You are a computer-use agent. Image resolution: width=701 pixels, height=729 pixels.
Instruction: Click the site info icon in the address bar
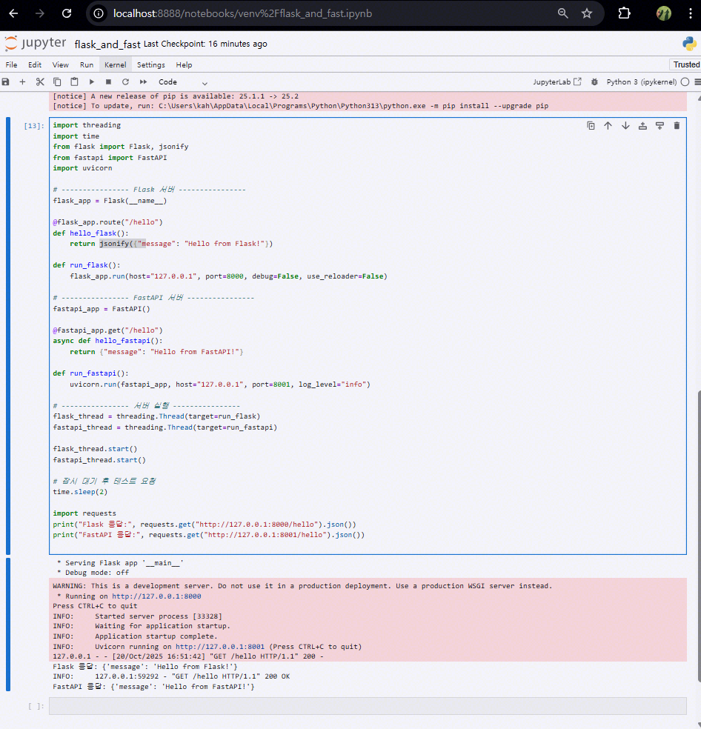click(99, 13)
